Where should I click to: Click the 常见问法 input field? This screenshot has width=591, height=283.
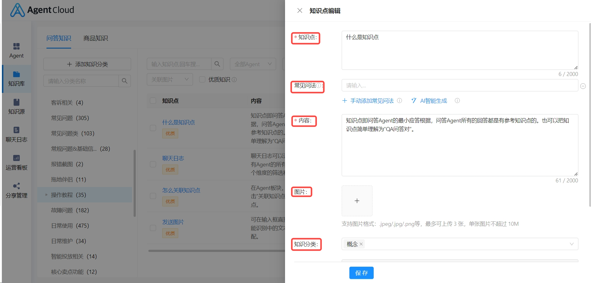pos(460,85)
